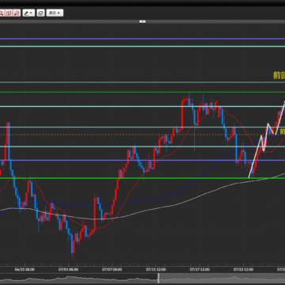285x285 pixels.
Task: Click the 07/07 08:00 time axis label
Action: pos(112,269)
